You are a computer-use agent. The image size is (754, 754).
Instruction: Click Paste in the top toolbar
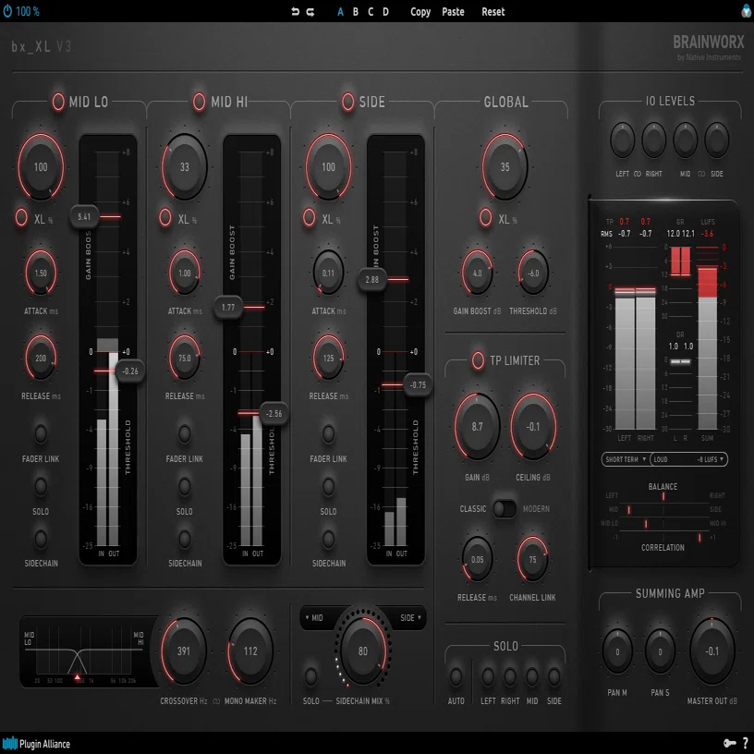453,11
